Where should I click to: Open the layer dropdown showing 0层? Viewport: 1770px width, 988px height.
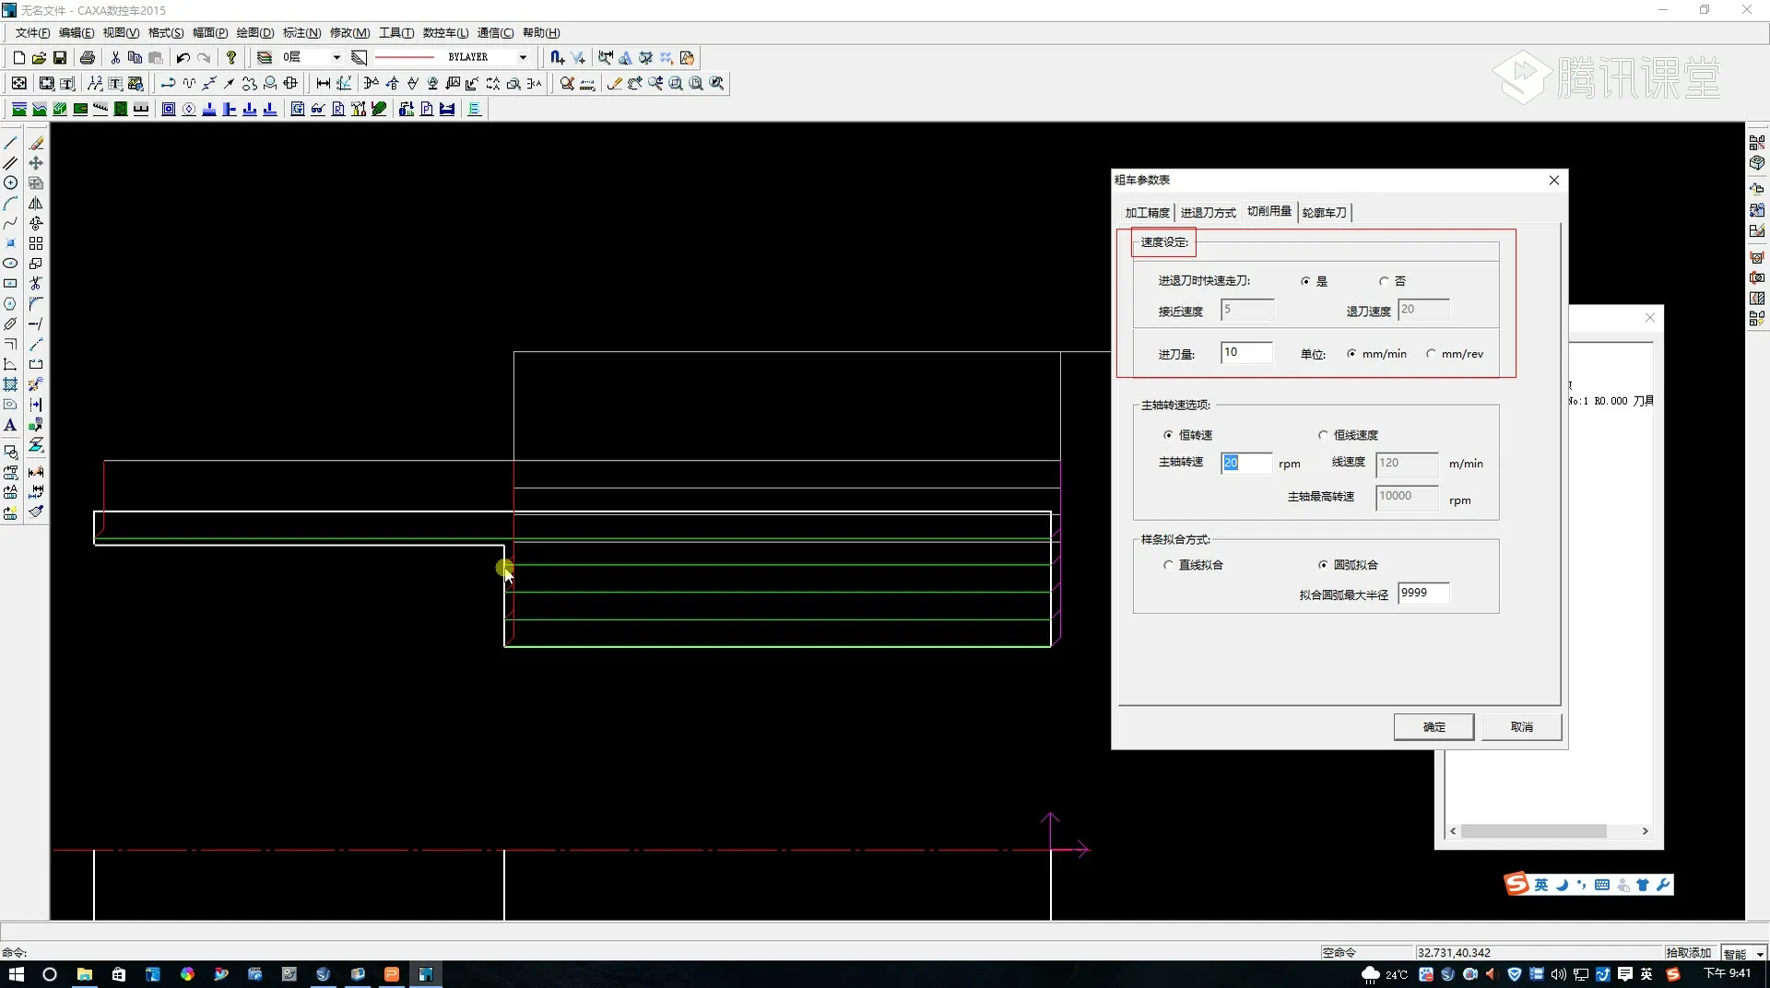[x=336, y=58]
